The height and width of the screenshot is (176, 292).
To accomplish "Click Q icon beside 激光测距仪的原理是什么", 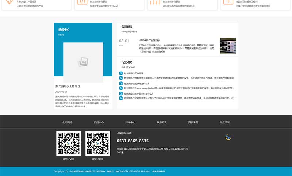I will coord(121,84).
